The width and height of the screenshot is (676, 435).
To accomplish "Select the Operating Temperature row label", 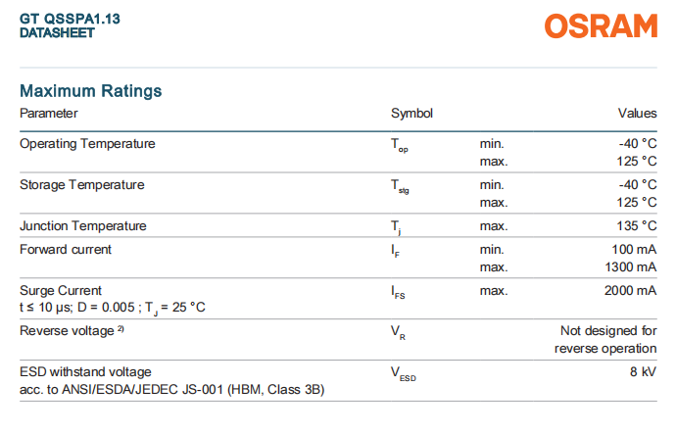I will pyautogui.click(x=87, y=144).
